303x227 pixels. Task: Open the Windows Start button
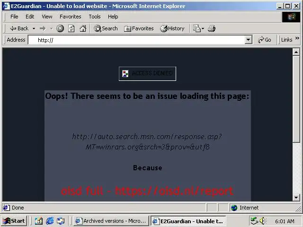pyautogui.click(x=14, y=221)
